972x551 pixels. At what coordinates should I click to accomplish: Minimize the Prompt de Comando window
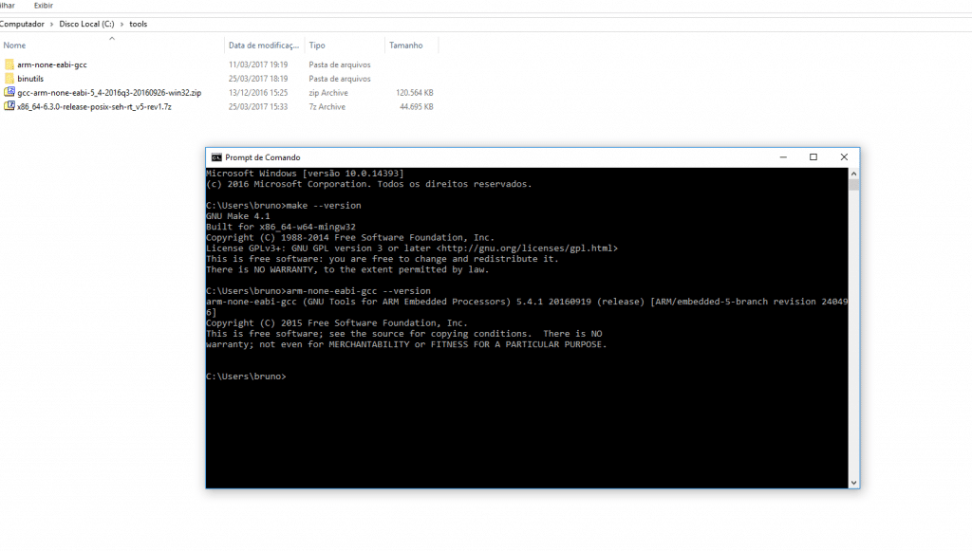point(783,157)
